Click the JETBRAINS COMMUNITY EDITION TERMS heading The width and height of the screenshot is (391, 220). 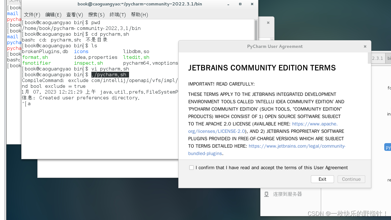pos(262,68)
